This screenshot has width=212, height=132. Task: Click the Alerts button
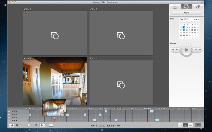(186, 13)
